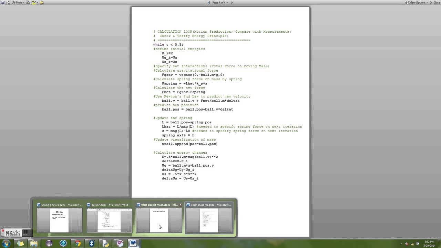Click 'ball.pos = ball.pos+ball.v*deltat' line
The height and width of the screenshot is (248, 441).
(197, 109)
